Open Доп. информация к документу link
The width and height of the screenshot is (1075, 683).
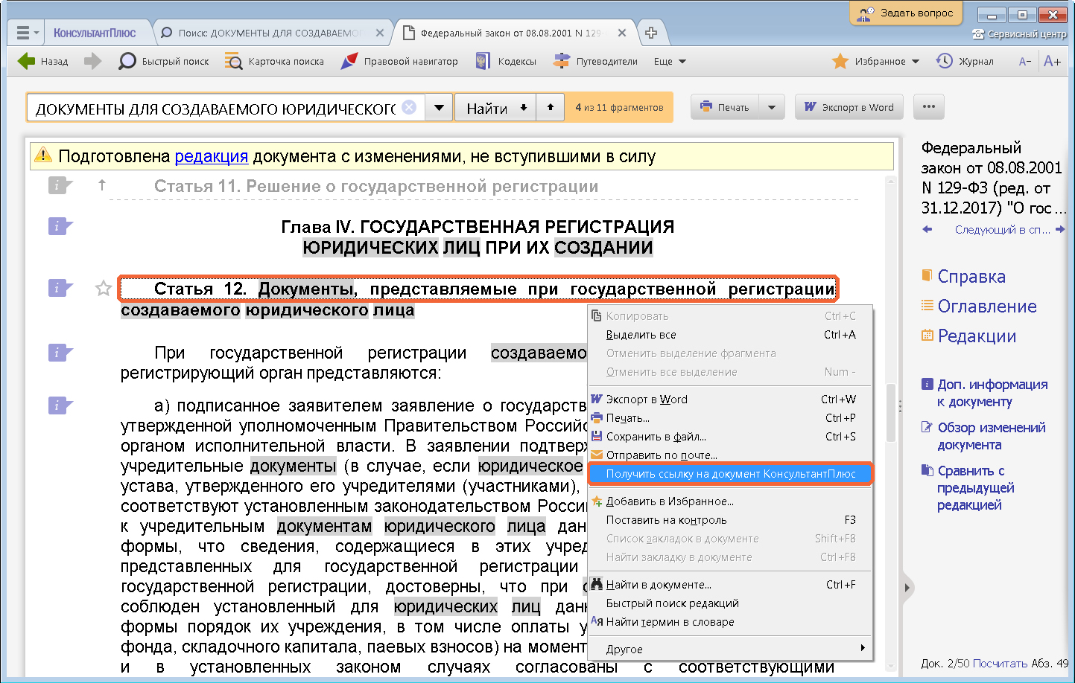click(x=985, y=393)
